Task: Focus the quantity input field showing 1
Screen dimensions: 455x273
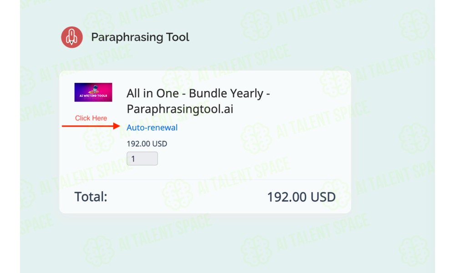Action: click(142, 158)
